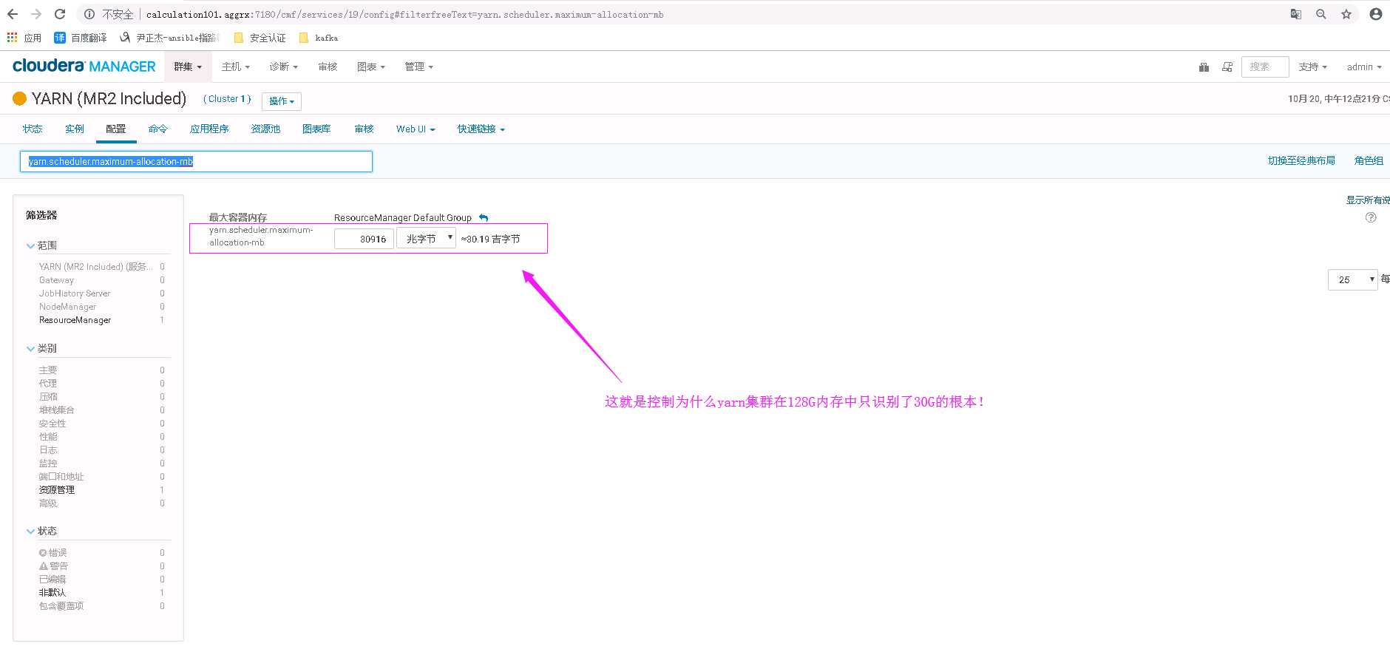The image size is (1390, 652).
Task: Open the parcels gift-box icon in header
Action: coord(1204,67)
